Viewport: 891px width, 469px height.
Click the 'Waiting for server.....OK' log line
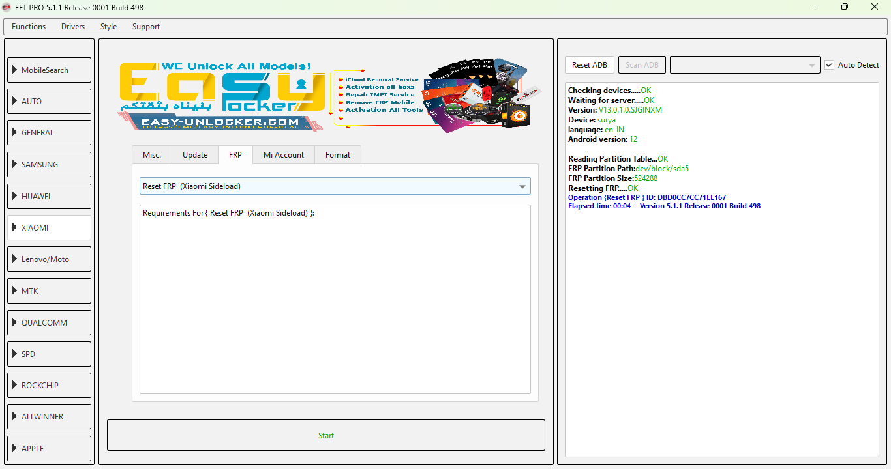[x=611, y=100]
